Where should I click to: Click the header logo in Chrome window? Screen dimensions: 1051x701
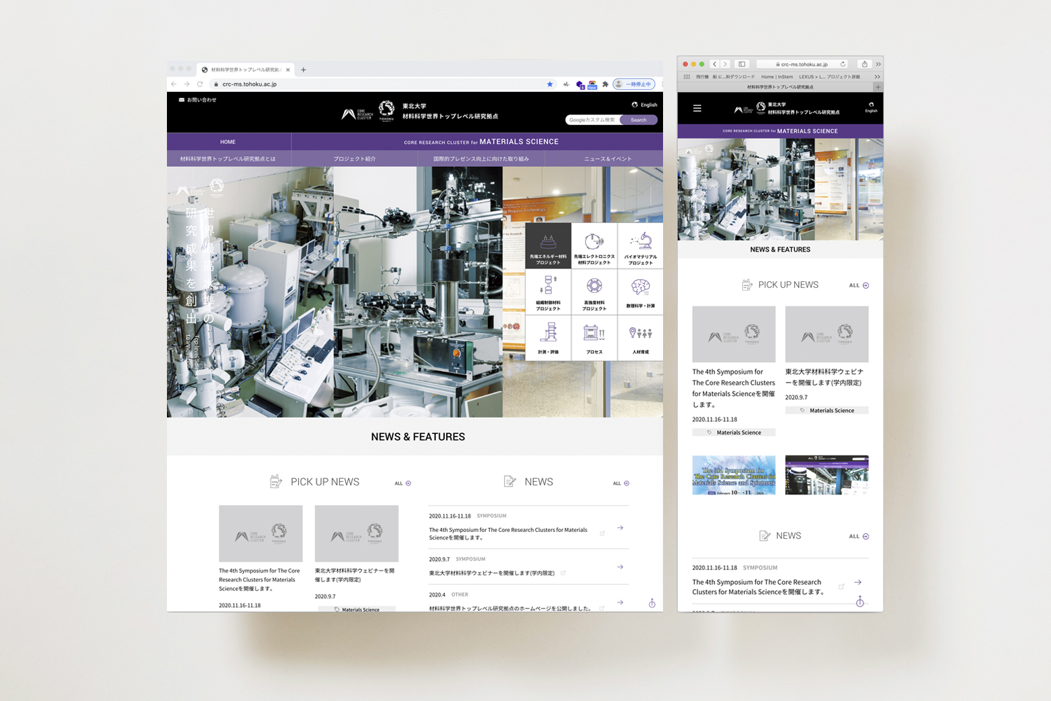pyautogui.click(x=419, y=112)
